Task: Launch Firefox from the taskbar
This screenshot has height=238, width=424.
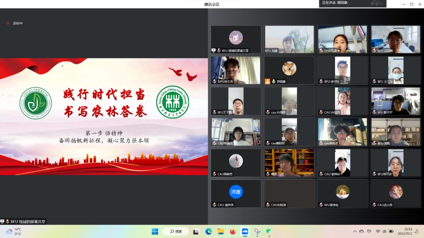Action: pyautogui.click(x=233, y=231)
